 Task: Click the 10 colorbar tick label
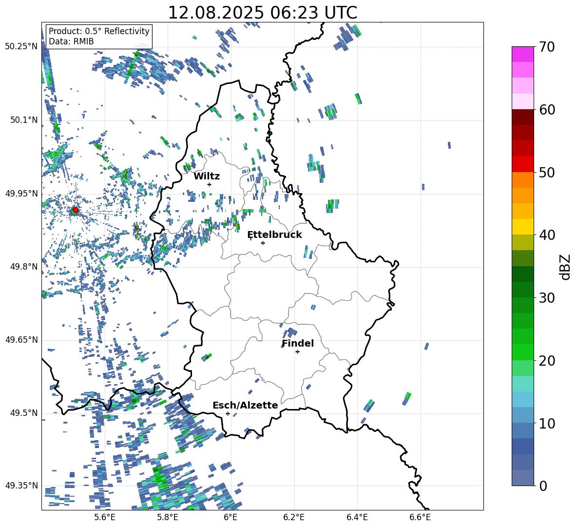547,423
